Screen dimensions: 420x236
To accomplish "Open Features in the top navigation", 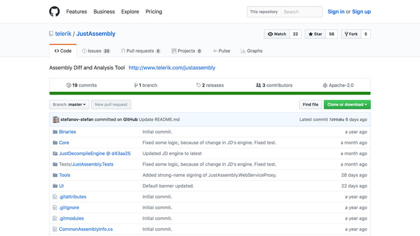I will (x=77, y=12).
